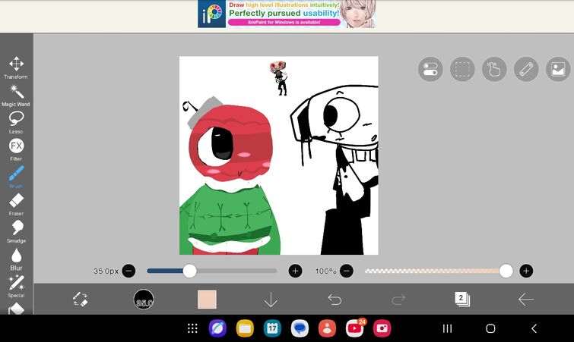Tap the drawing canvas artwork

pyautogui.click(x=278, y=155)
